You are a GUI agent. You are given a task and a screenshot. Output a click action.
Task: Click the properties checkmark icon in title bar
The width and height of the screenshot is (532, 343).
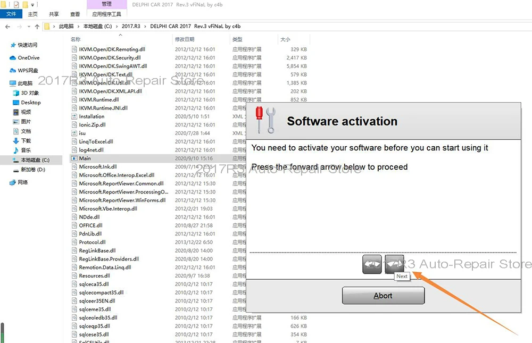16,4
